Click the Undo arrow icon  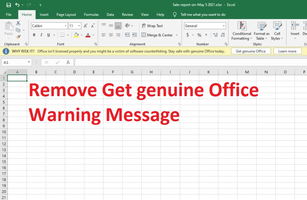click(18, 5)
